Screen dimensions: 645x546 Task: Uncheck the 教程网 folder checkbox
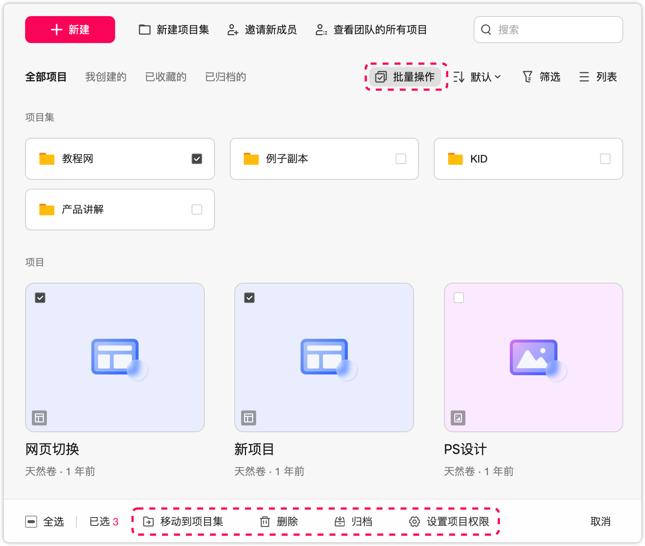click(197, 159)
